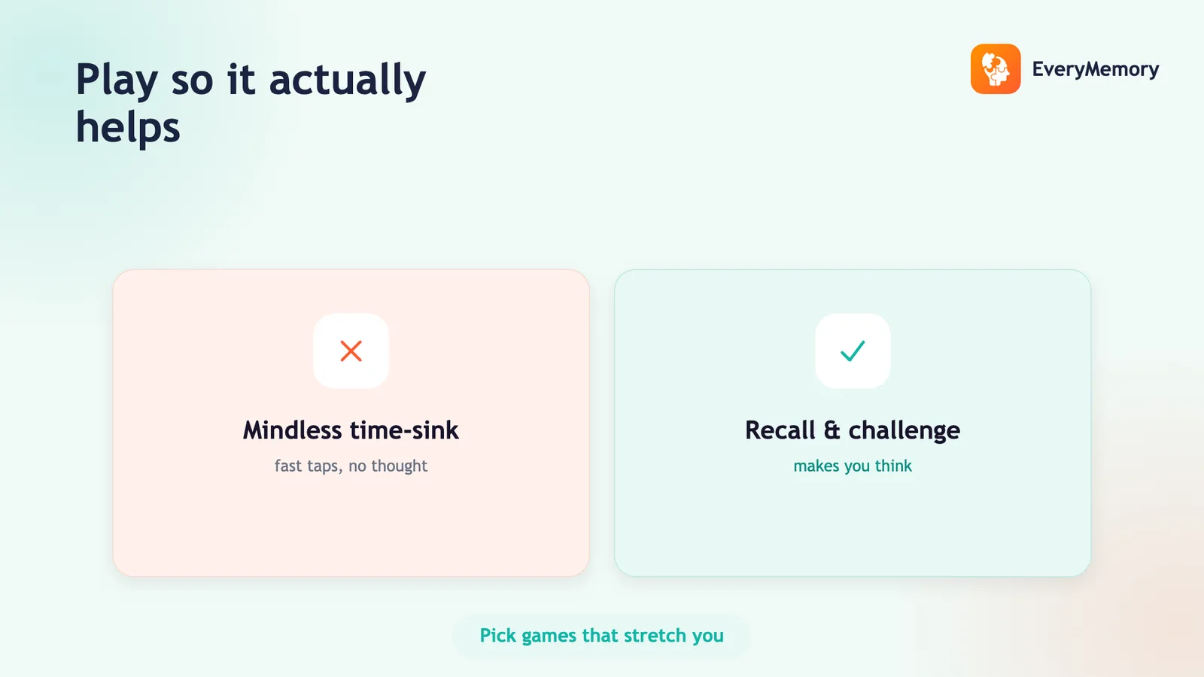The width and height of the screenshot is (1204, 677).
Task: Select the EveryMemory brand name text
Action: click(x=1095, y=69)
